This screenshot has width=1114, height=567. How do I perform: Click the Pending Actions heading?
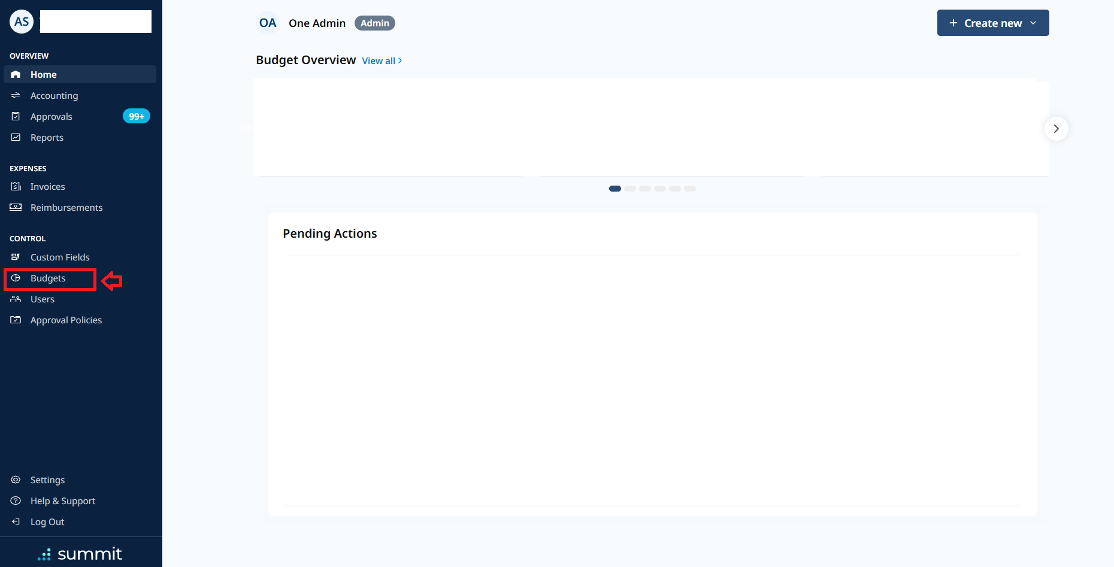click(x=330, y=234)
